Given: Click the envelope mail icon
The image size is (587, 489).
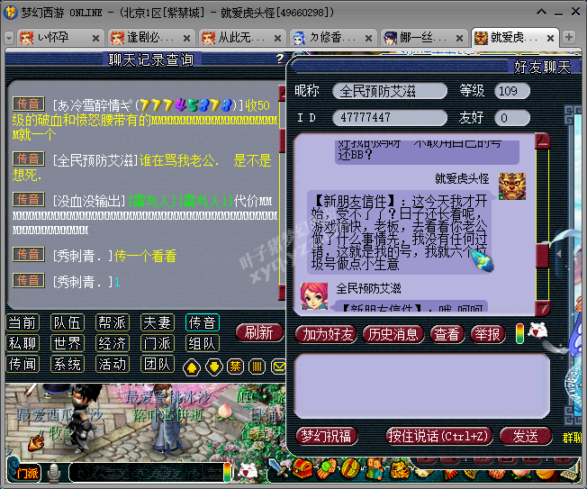Looking at the screenshot, I should (278, 367).
